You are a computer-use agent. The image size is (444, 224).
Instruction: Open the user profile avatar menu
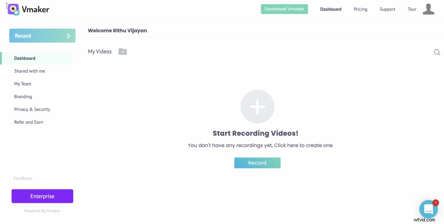click(428, 10)
